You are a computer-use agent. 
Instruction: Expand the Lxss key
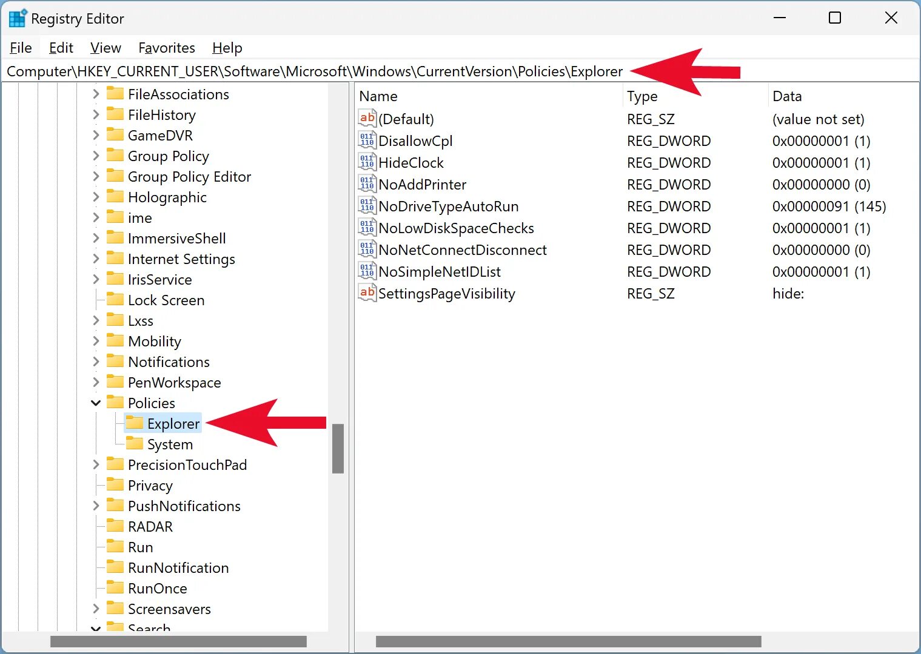(96, 320)
